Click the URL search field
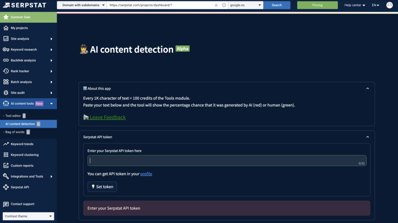This screenshot has width=398, height=223. 161,5
